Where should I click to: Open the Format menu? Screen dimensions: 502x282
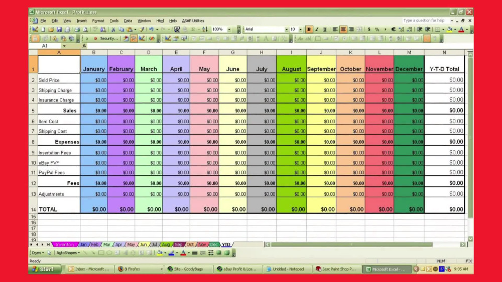click(98, 21)
